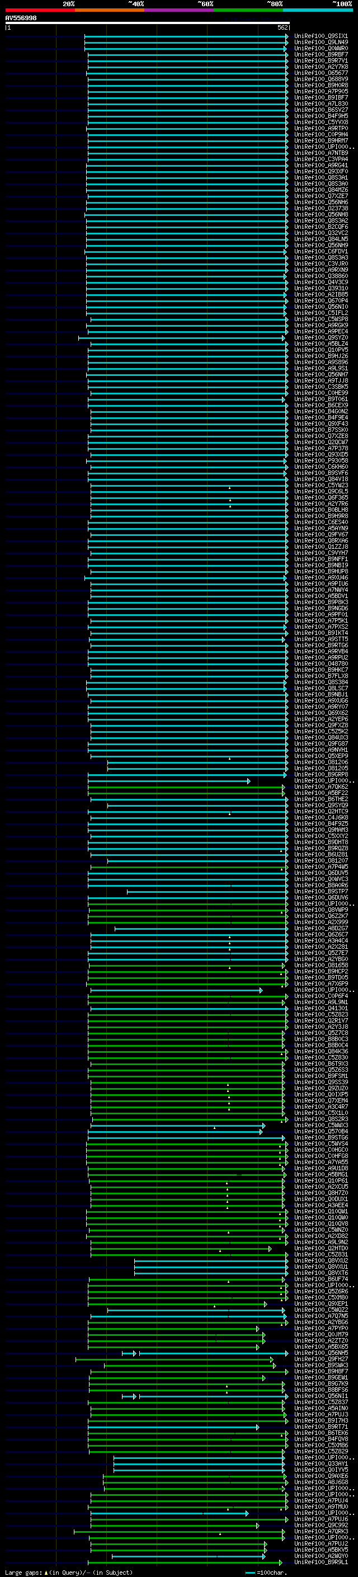The height and width of the screenshot is (1577, 358).
Task: Open hit UniRef100_B9RBF7
Action: (321, 54)
